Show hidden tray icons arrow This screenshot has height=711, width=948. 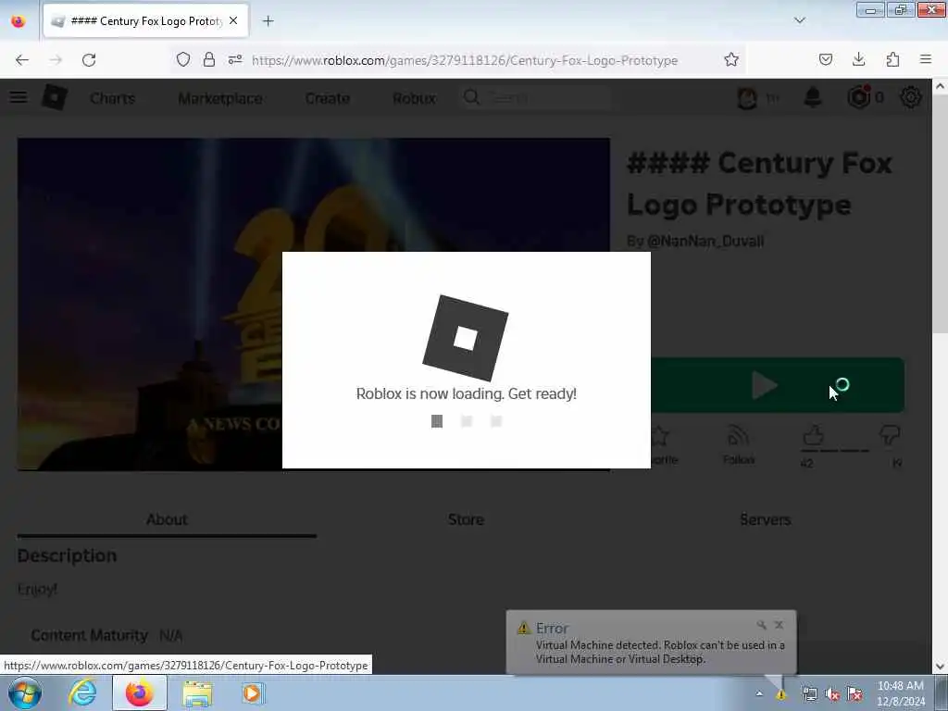point(759,693)
